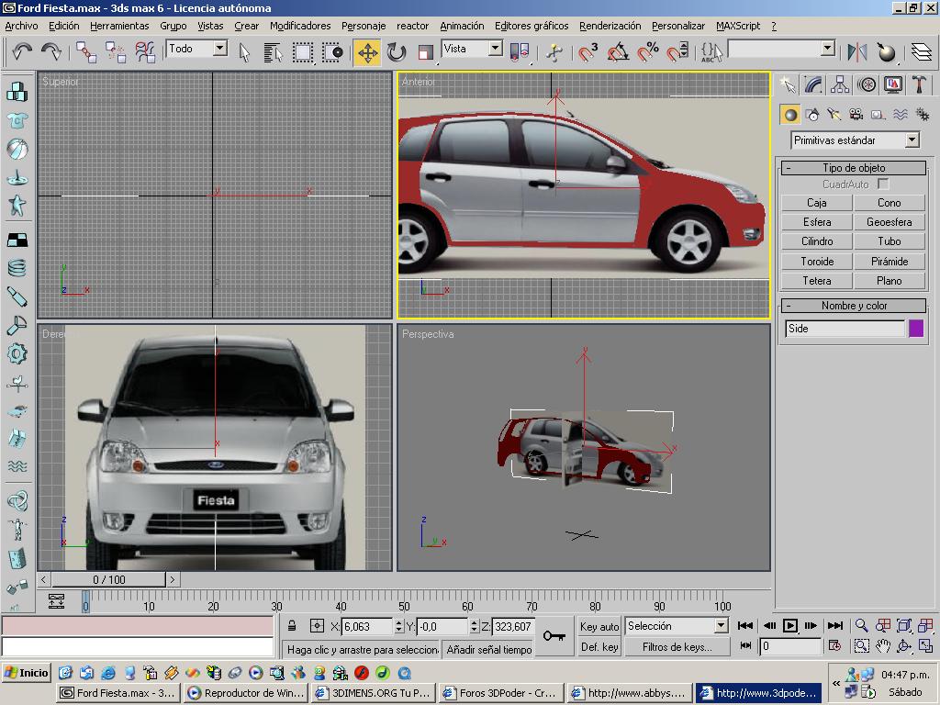This screenshot has width=940, height=705.
Task: Click the Esfera primitive button
Action: 816,222
